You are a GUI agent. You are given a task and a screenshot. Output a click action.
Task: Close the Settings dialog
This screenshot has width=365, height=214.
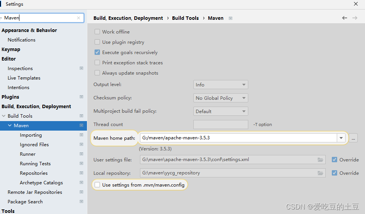tap(356, 4)
